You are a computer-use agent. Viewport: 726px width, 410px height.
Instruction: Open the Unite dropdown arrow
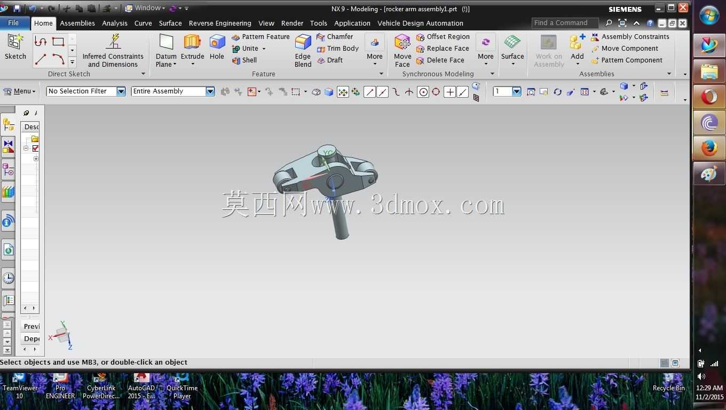pos(264,49)
